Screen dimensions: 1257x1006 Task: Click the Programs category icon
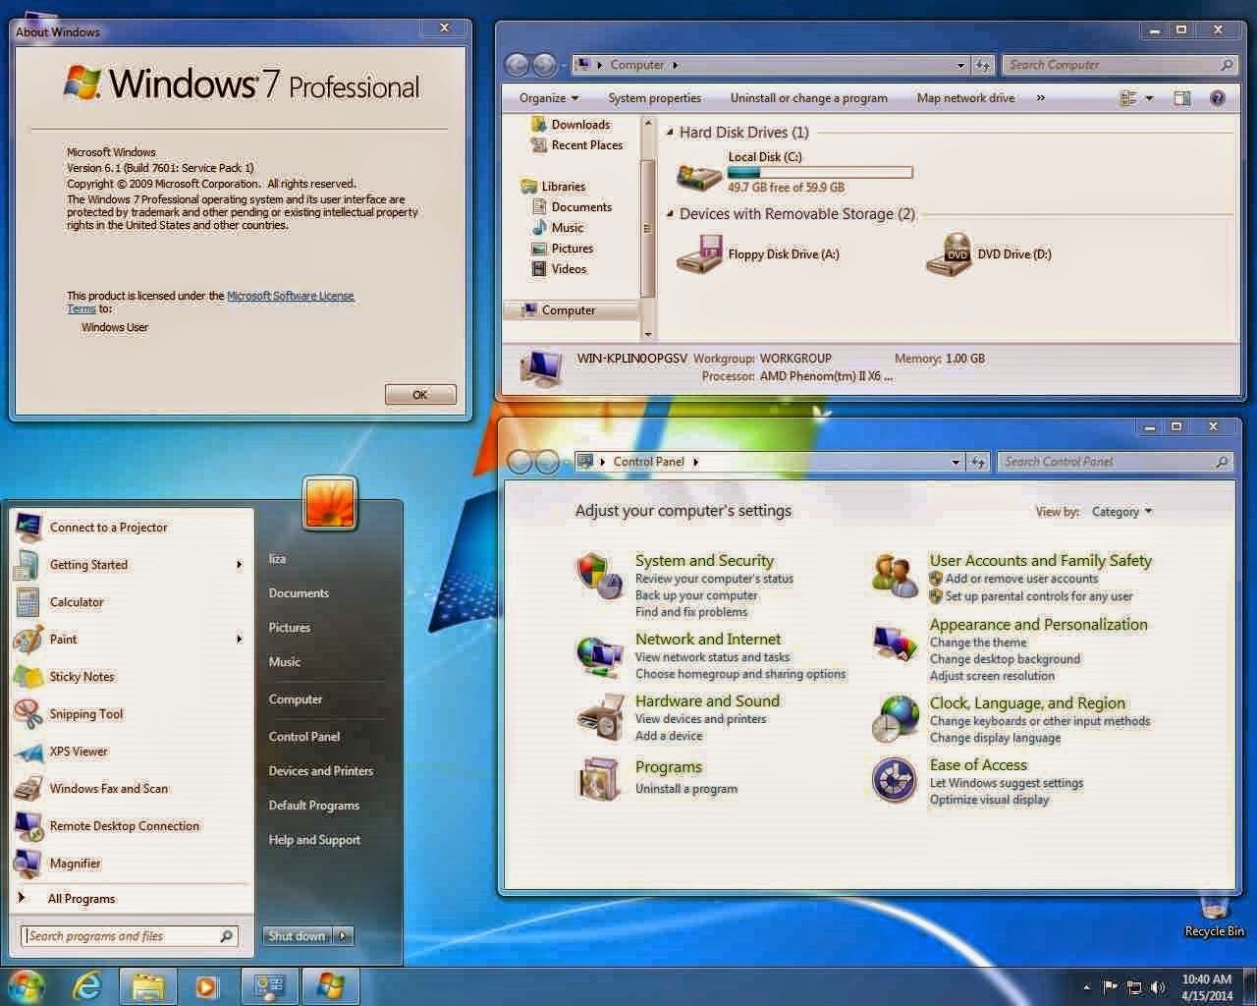point(600,779)
